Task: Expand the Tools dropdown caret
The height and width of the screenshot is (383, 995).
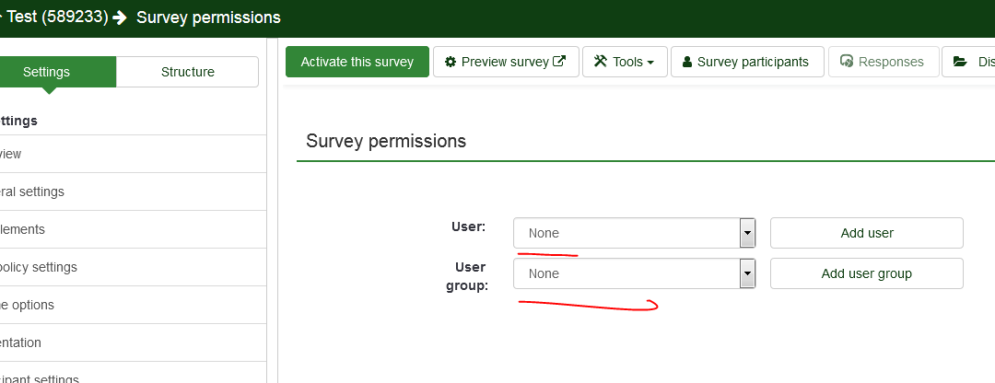Action: pyautogui.click(x=650, y=63)
